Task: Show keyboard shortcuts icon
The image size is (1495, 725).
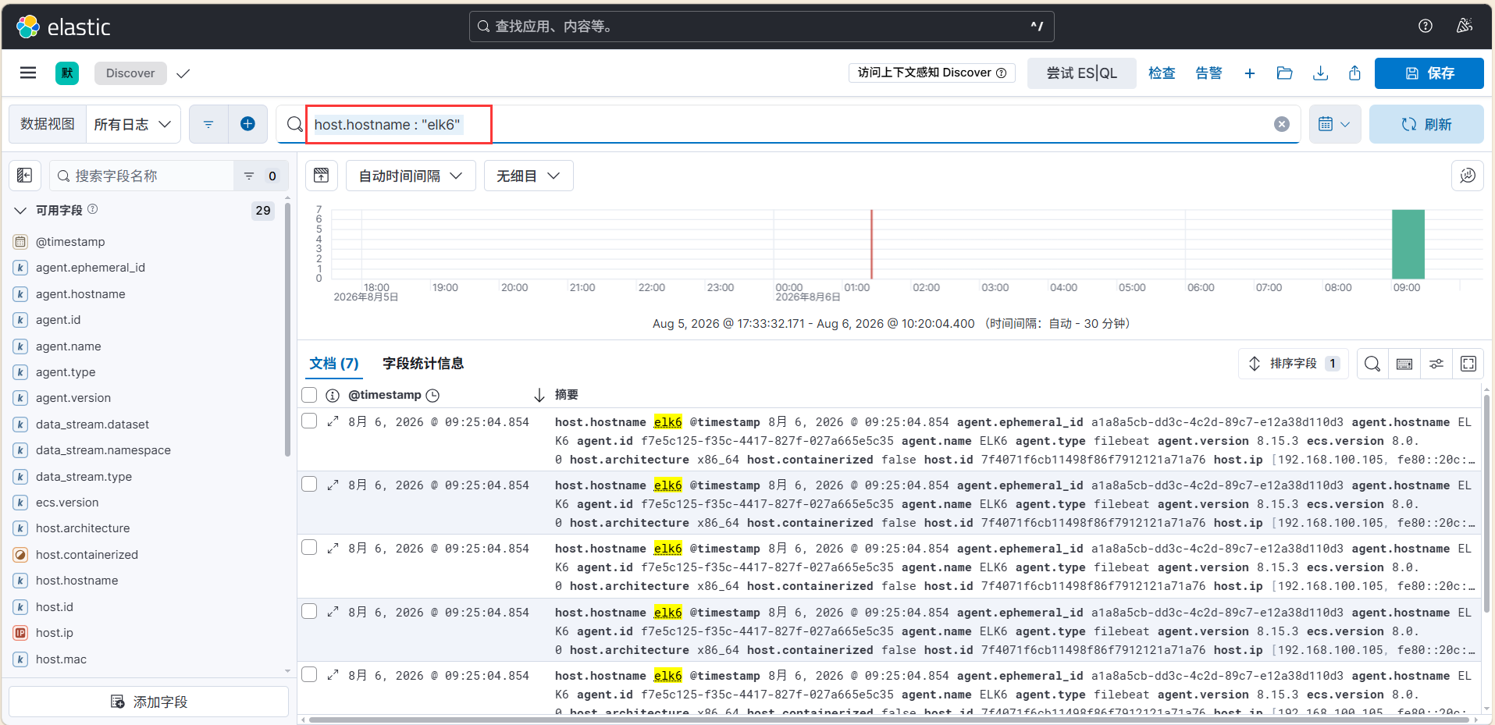Action: click(x=1404, y=364)
